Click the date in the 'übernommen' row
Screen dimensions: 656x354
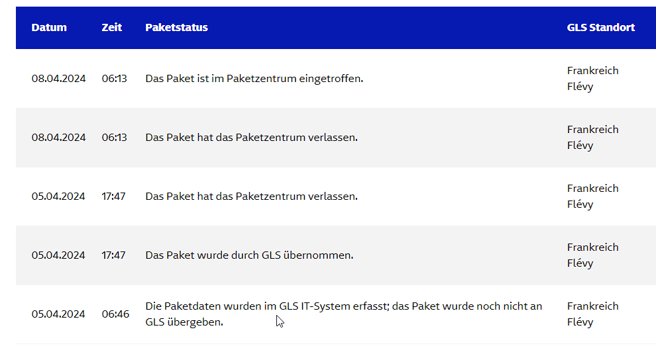click(58, 255)
